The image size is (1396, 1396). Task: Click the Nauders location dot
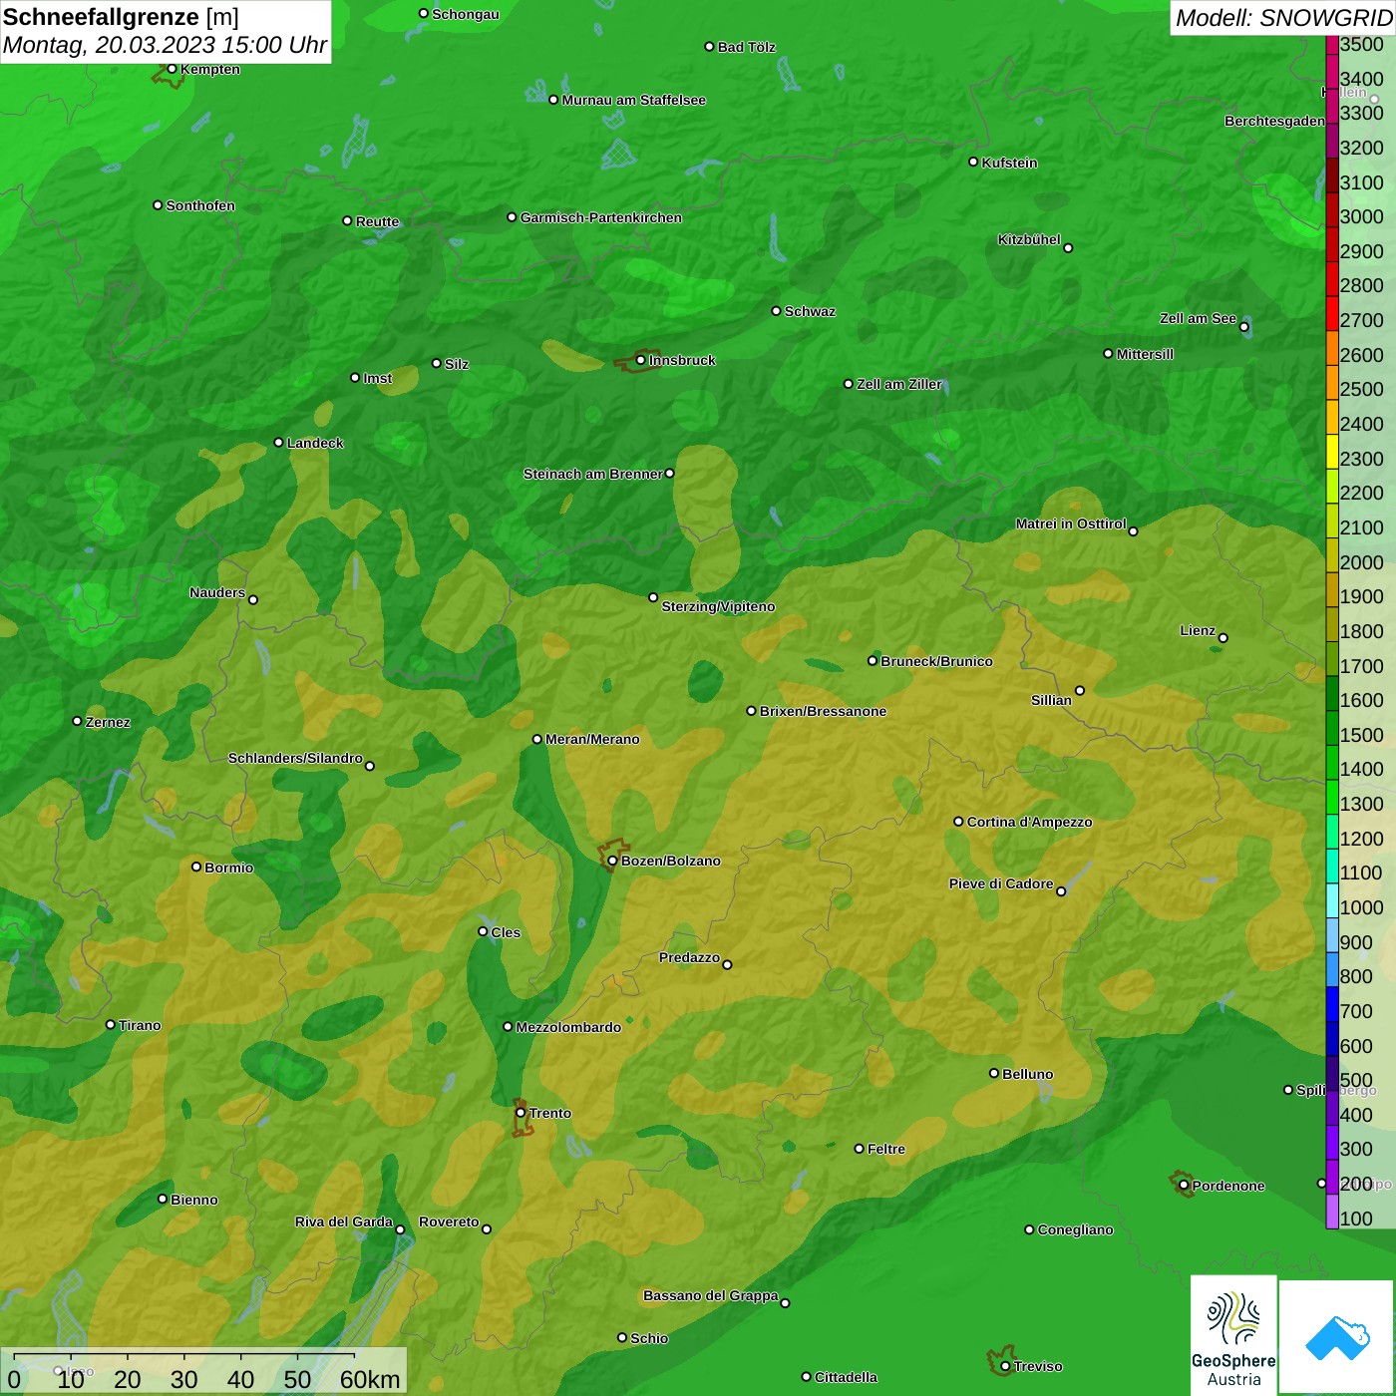253,599
